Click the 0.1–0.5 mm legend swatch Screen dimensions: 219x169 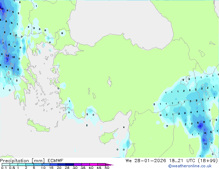tap(6, 165)
